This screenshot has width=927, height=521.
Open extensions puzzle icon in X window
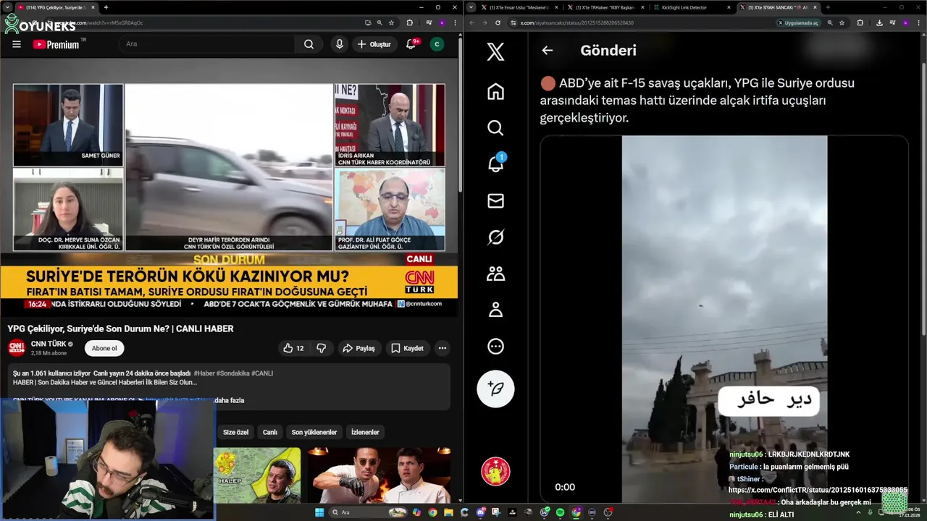tap(862, 22)
